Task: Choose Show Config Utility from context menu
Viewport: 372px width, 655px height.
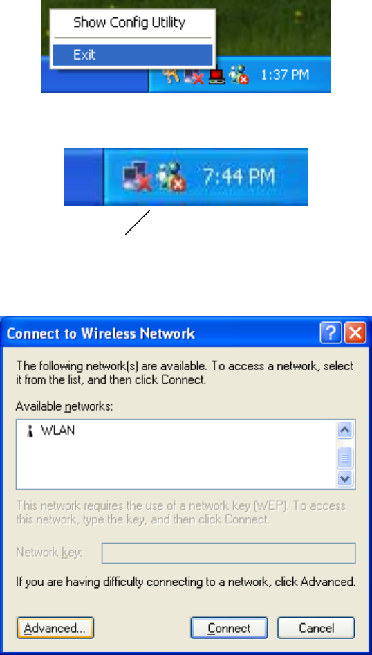Action: click(x=129, y=22)
